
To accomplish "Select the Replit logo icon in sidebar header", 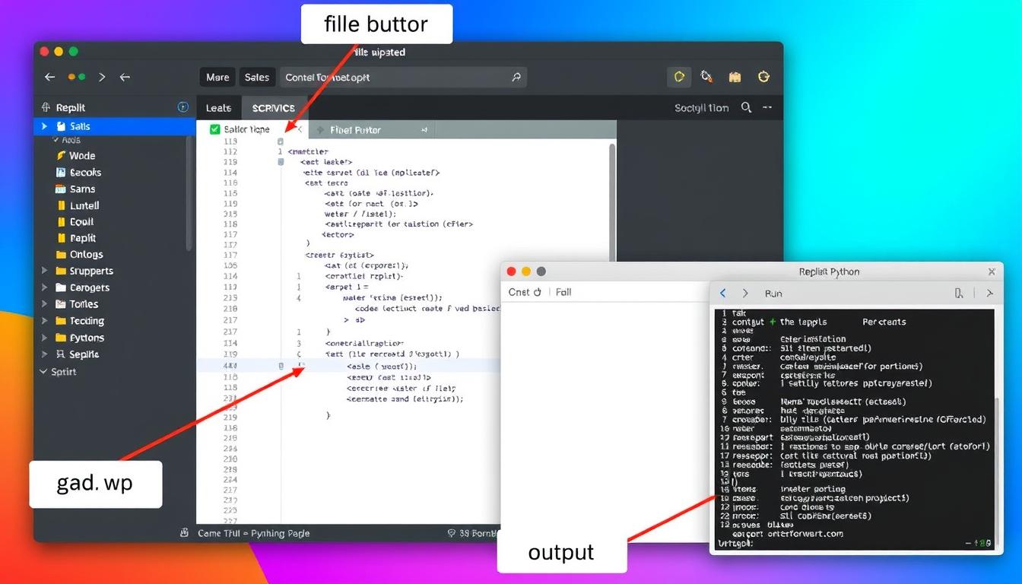I will tap(47, 106).
